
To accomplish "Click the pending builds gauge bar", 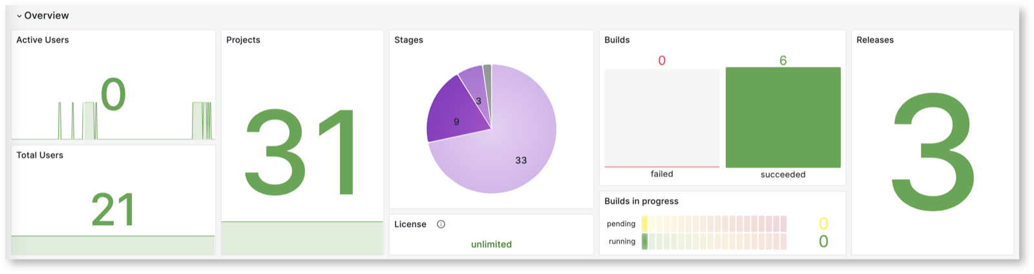I will pyautogui.click(x=714, y=224).
